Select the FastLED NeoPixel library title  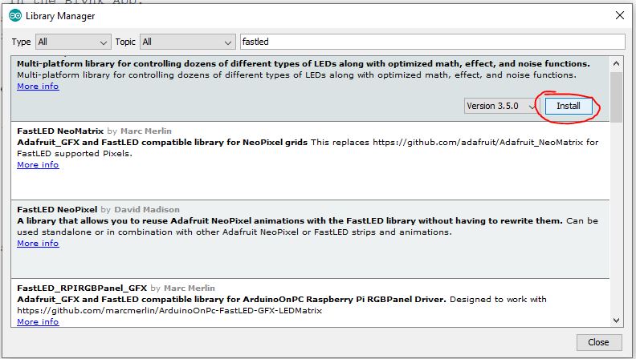tap(57, 210)
